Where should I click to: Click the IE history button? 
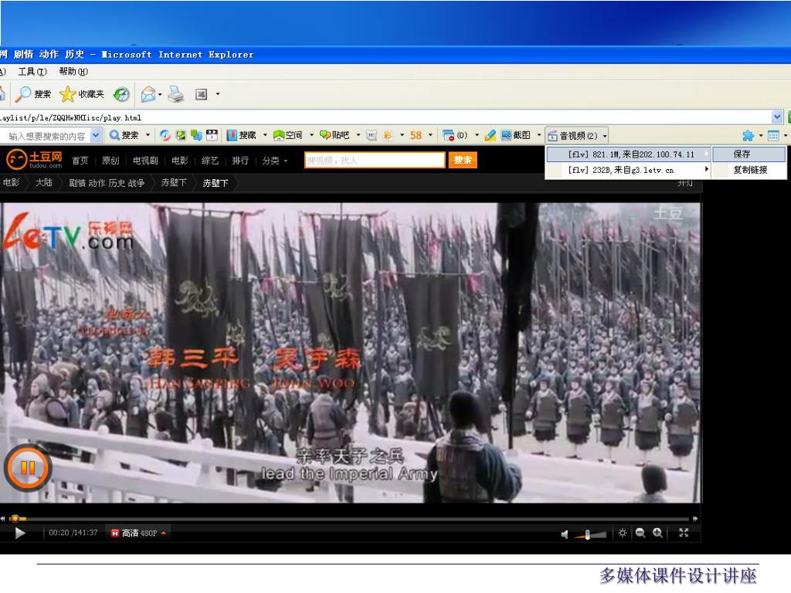[x=121, y=93]
